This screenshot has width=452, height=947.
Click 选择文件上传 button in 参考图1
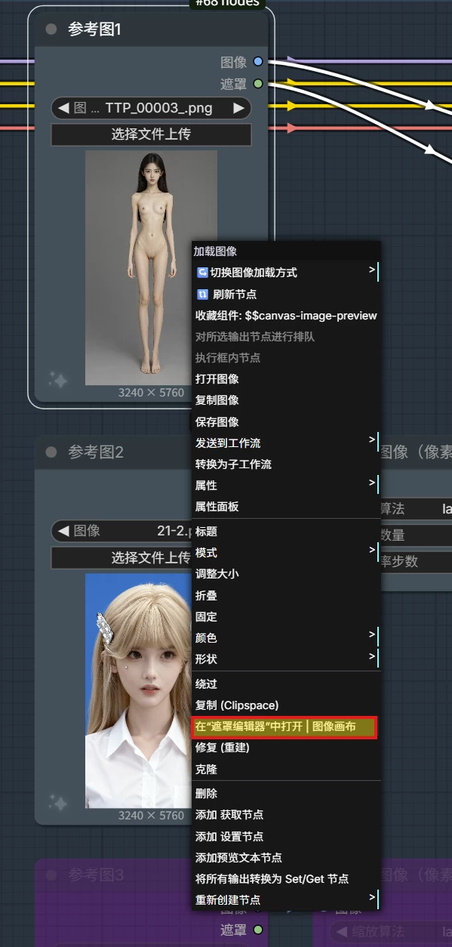[x=151, y=135]
